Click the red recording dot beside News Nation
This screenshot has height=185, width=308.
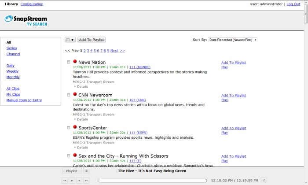[75, 61]
